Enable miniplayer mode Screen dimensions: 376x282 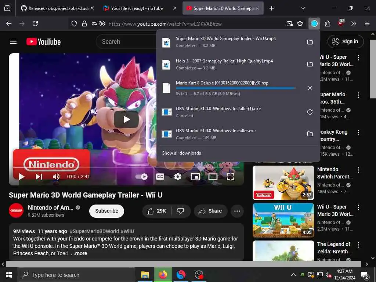(x=195, y=177)
